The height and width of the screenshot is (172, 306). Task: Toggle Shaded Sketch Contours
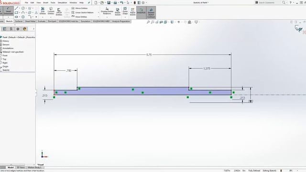tap(151, 13)
